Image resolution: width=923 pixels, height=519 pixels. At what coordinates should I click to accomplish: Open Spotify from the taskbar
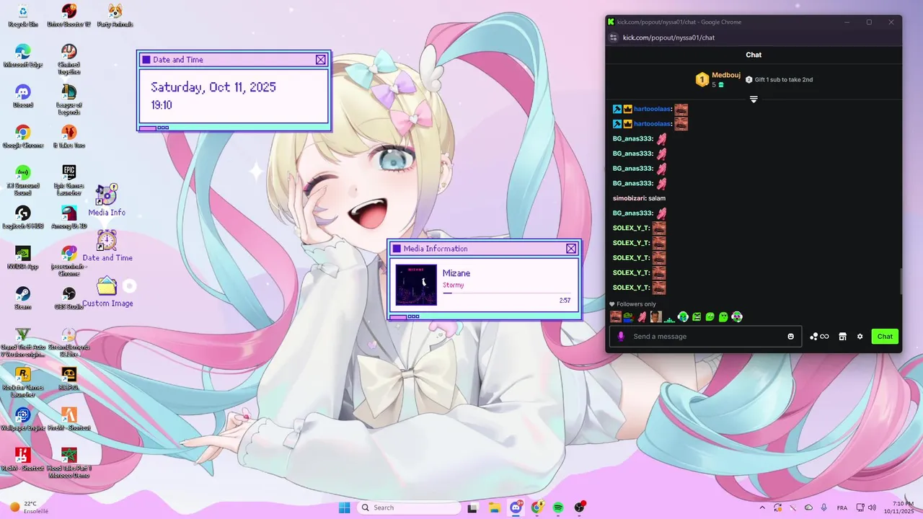coord(558,507)
